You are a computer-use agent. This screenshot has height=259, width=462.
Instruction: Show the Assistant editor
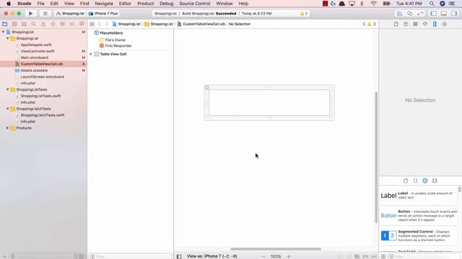tap(410, 14)
